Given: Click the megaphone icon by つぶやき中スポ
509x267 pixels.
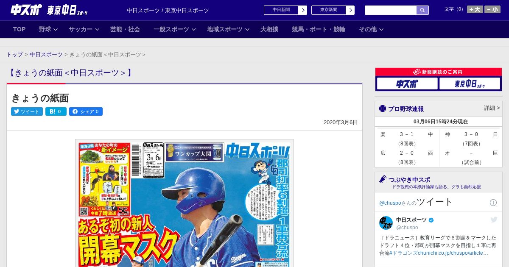Looking at the screenshot, I should (383, 179).
